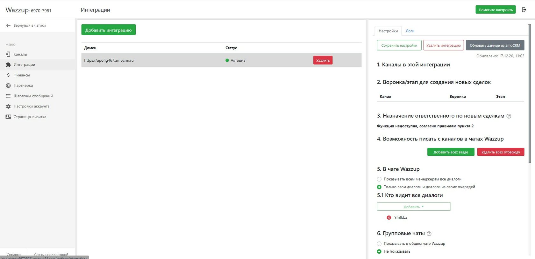The width and height of the screenshot is (535, 259).
Task: Switch to the Настройки tab
Action: [x=388, y=31]
